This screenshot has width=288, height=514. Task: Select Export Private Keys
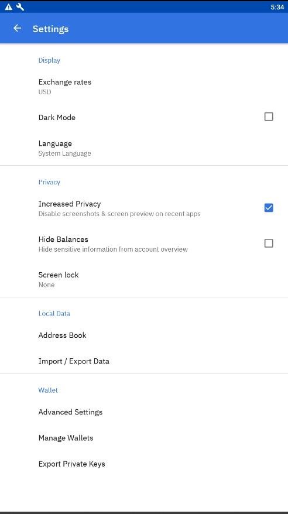click(144, 464)
